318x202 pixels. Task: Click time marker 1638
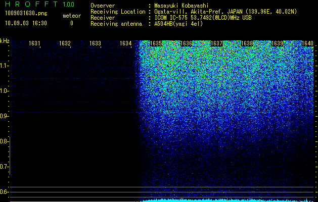pyautogui.click(x=247, y=43)
